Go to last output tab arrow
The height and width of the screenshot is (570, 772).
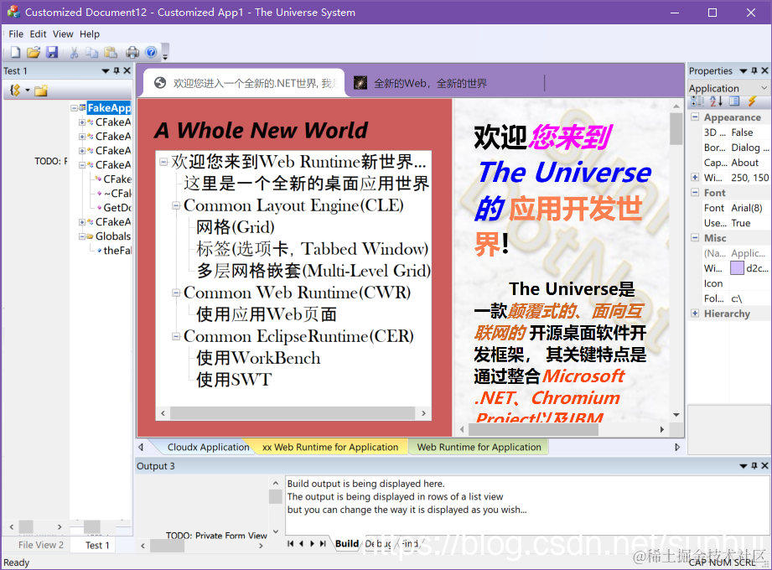pos(323,543)
